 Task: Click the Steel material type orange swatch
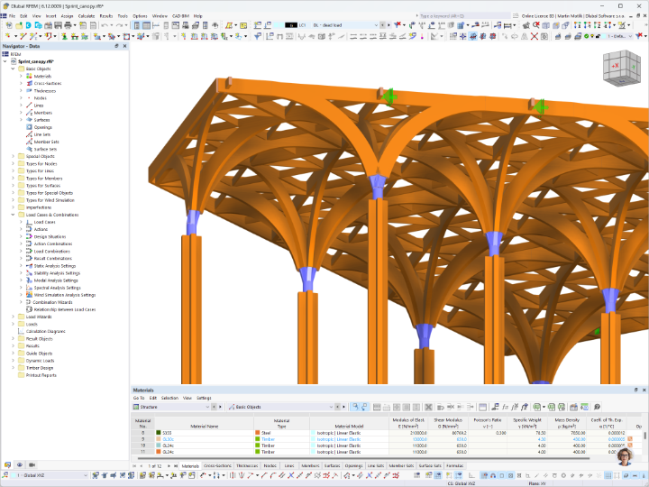(258, 433)
